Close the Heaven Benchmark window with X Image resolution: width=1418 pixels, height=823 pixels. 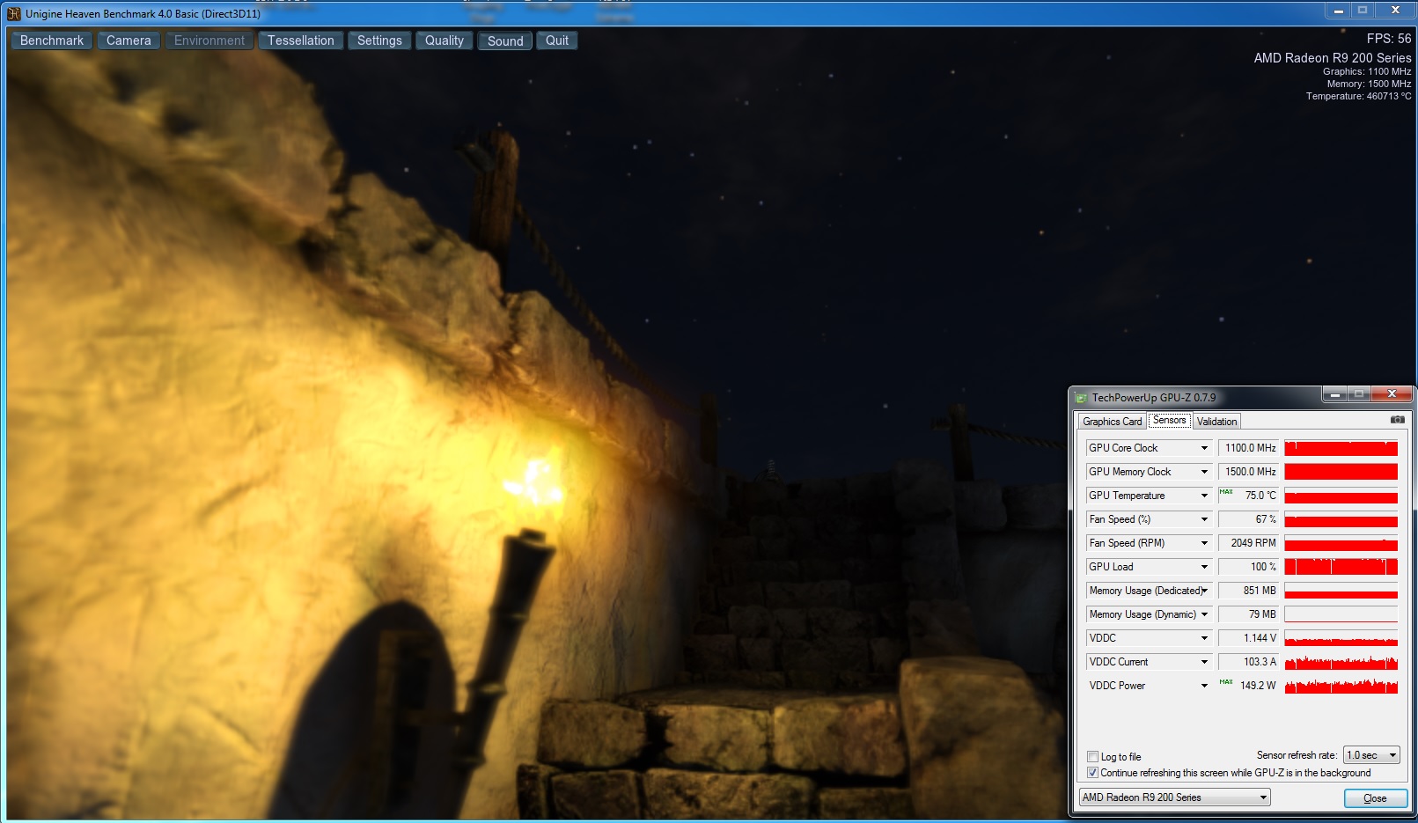tap(1395, 11)
